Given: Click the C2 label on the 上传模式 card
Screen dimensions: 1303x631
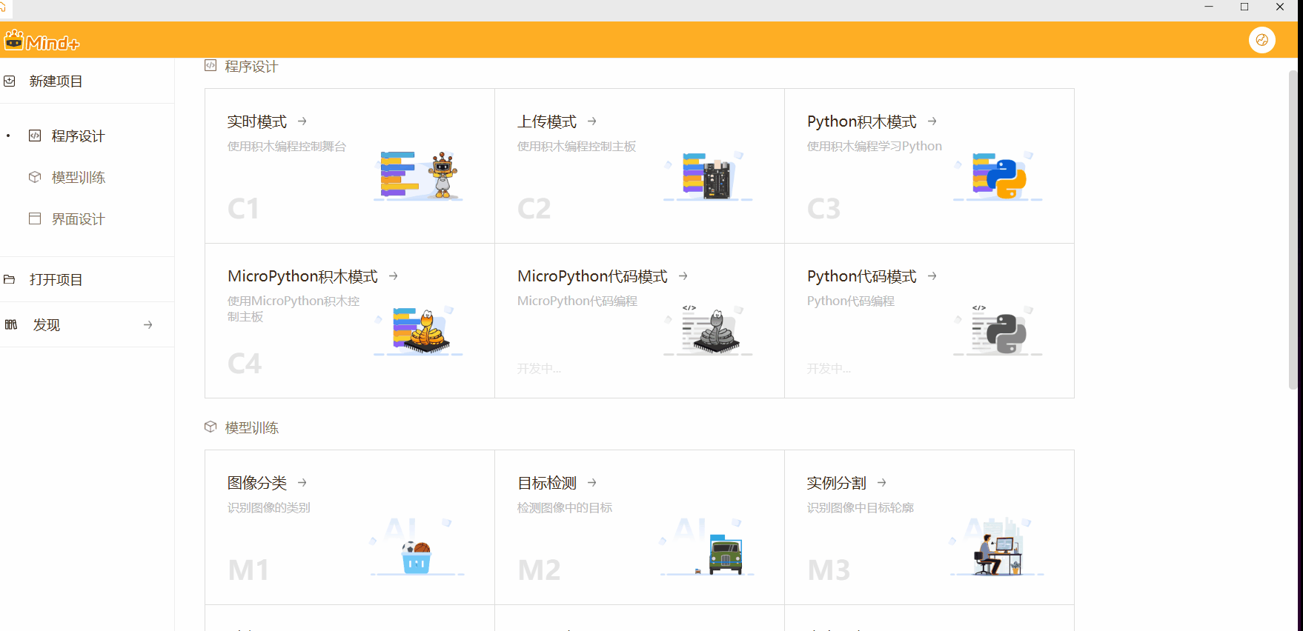Looking at the screenshot, I should (x=534, y=209).
